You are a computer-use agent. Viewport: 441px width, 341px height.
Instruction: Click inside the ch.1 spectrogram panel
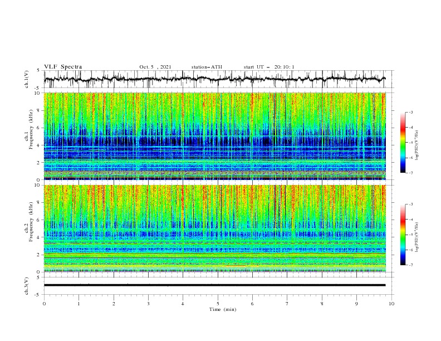click(x=214, y=136)
